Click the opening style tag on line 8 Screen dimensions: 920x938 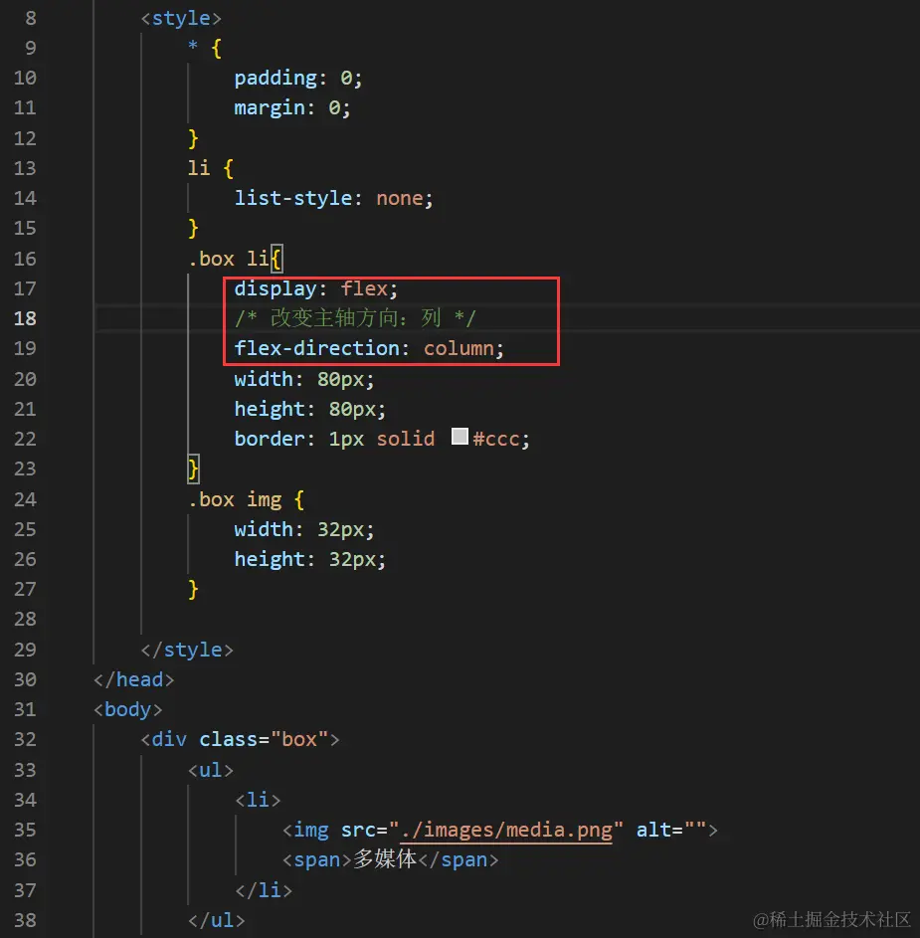[181, 18]
